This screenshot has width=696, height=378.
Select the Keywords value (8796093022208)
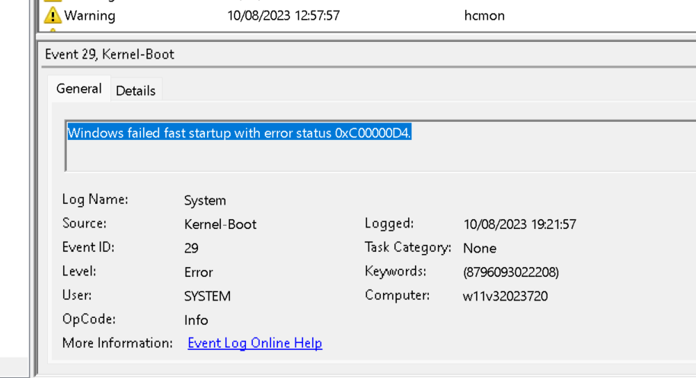(511, 272)
